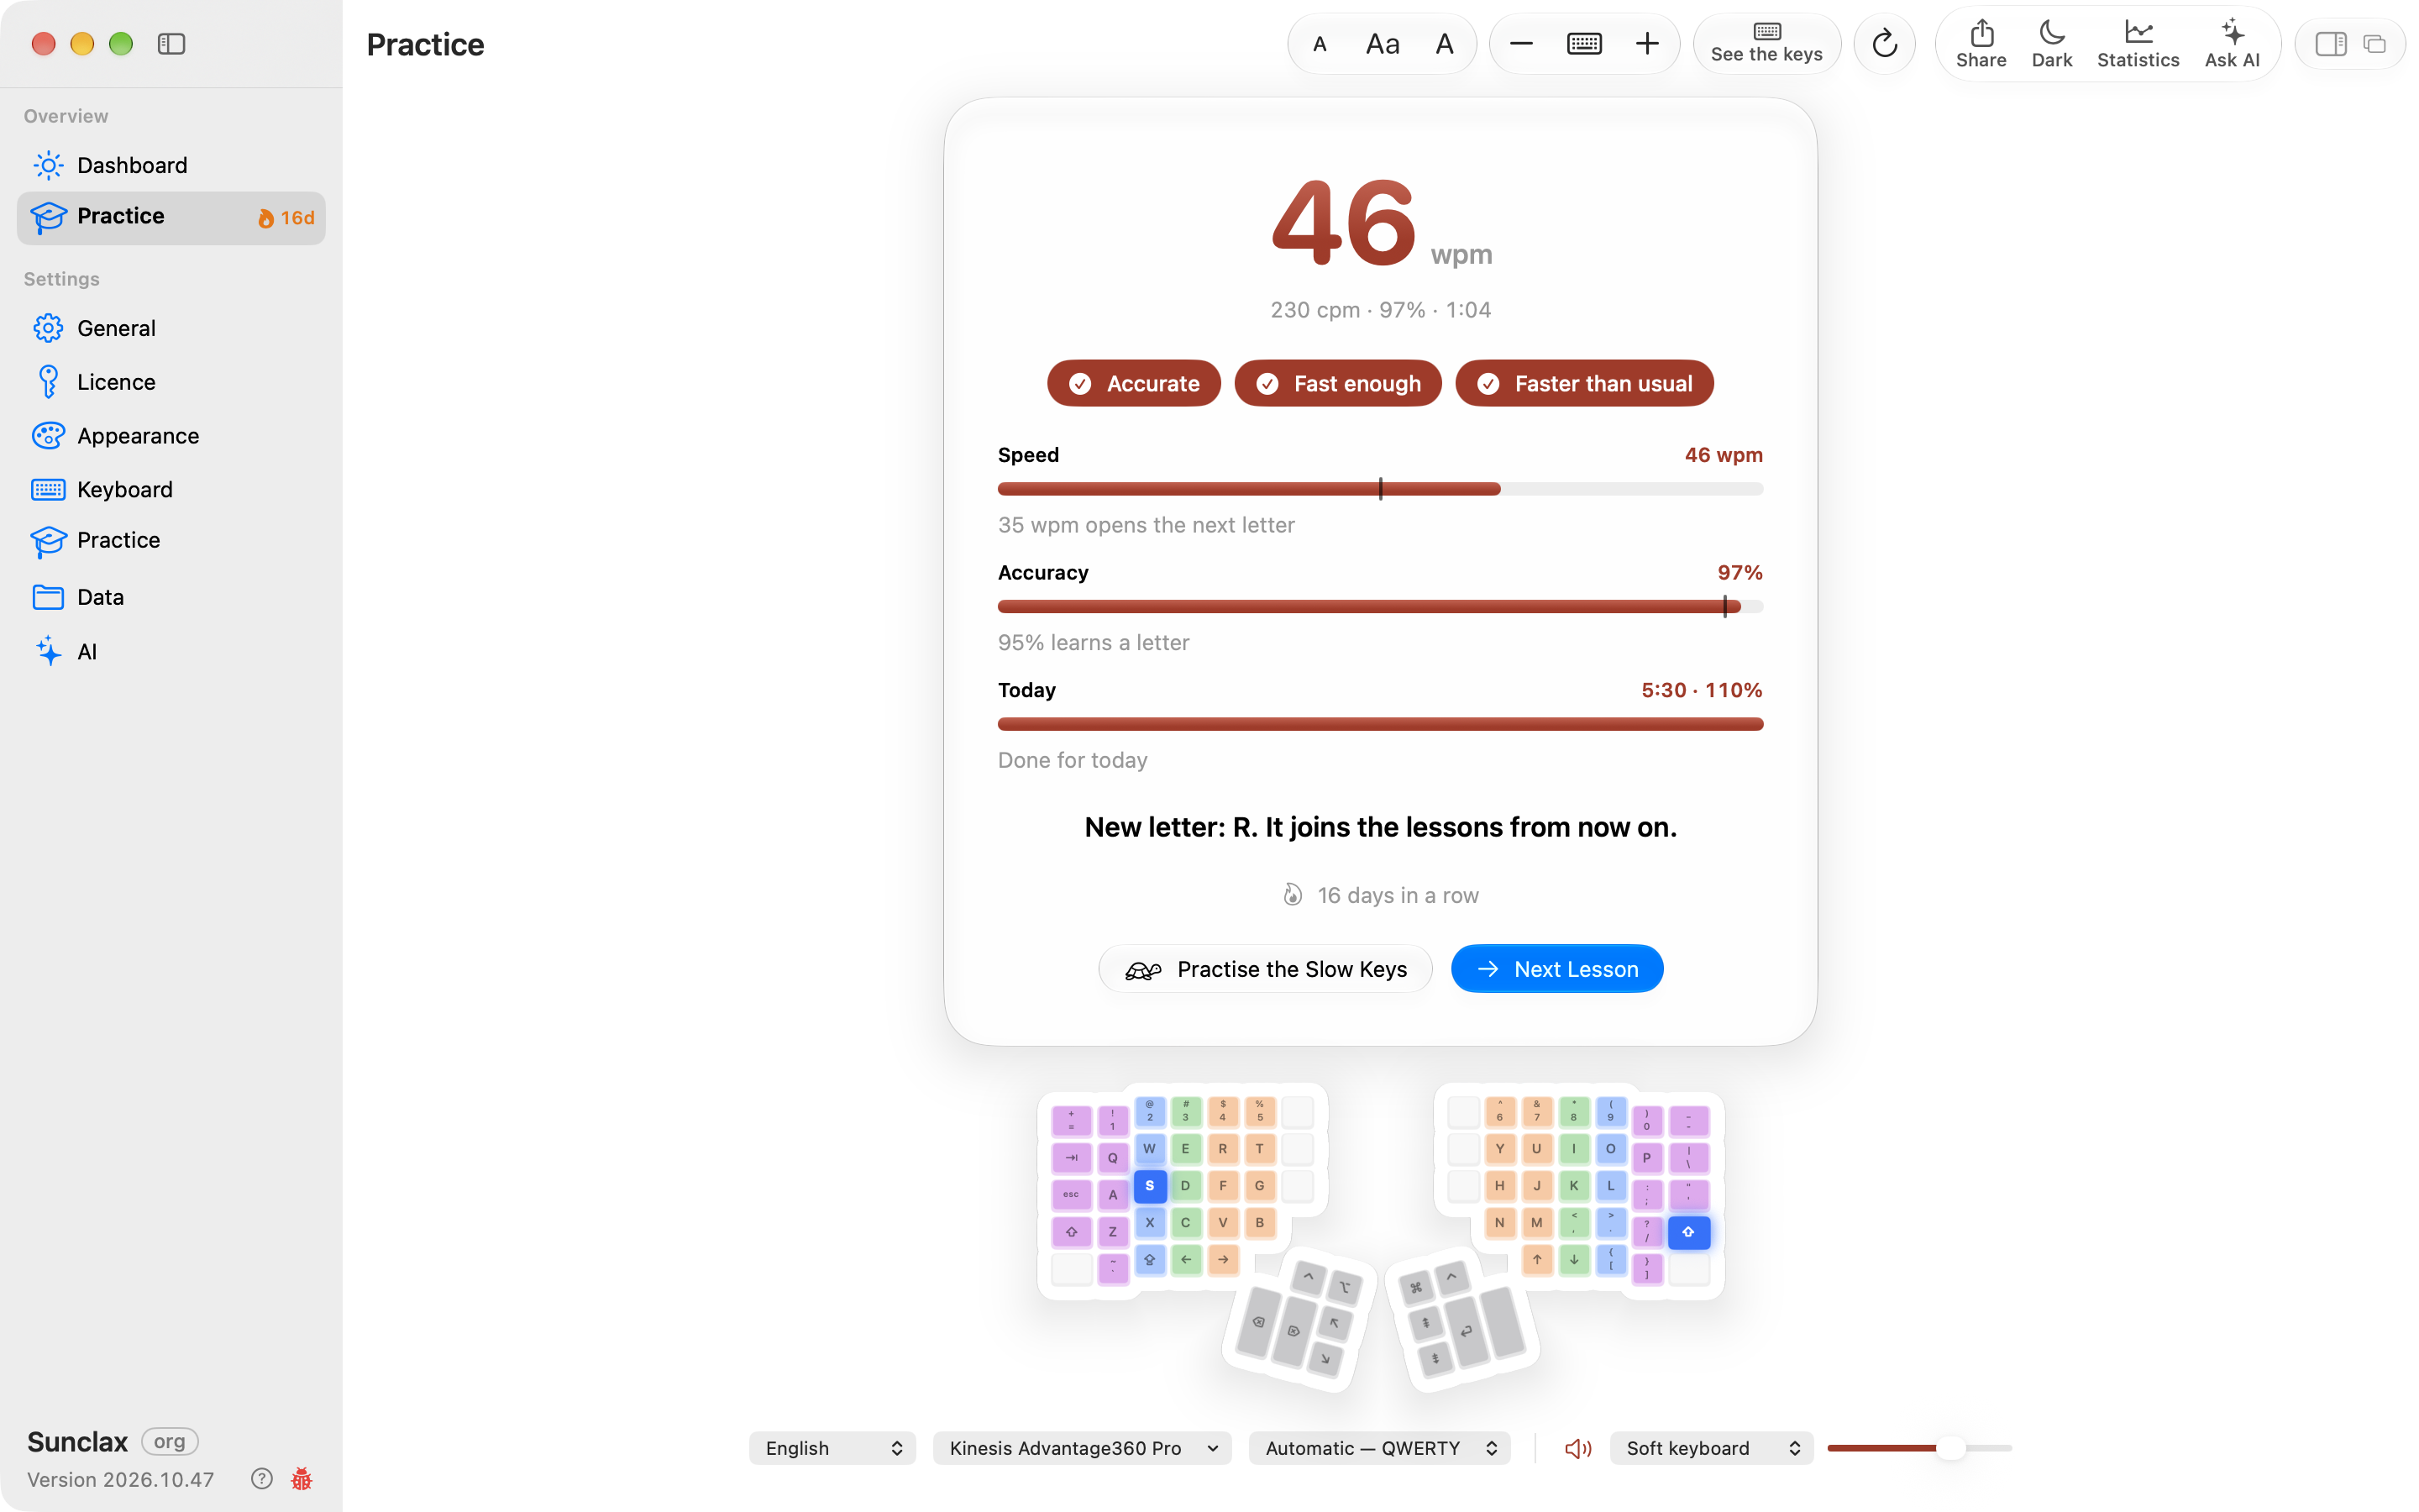Toggle the sidebar visibility icon

172,44
